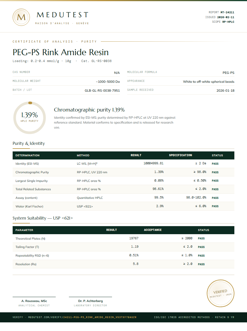Select specification ≥ 98.0%
This screenshot has width=247, height=331.
(200, 172)
